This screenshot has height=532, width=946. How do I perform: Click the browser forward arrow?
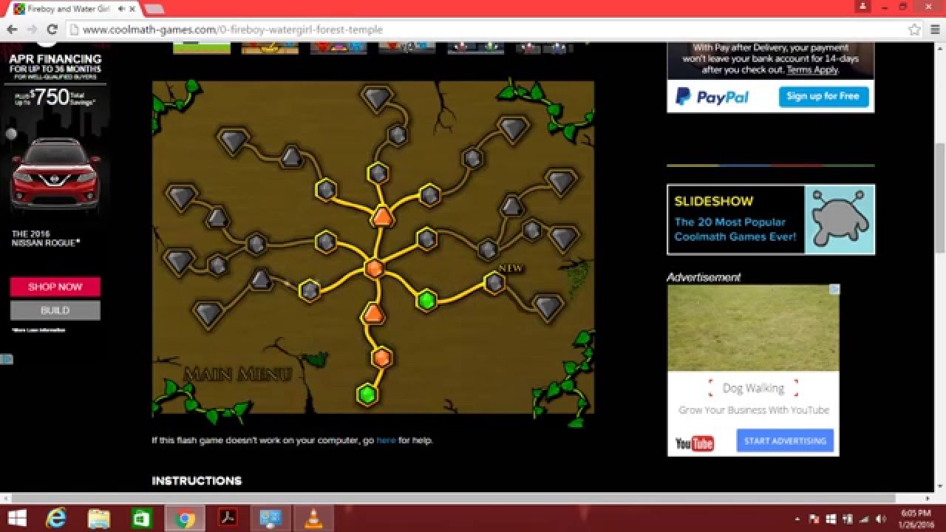point(32,30)
